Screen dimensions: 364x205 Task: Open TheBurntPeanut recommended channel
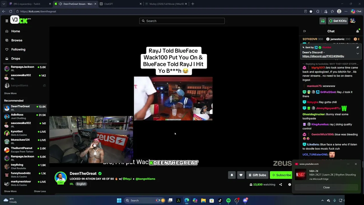click(x=25, y=150)
